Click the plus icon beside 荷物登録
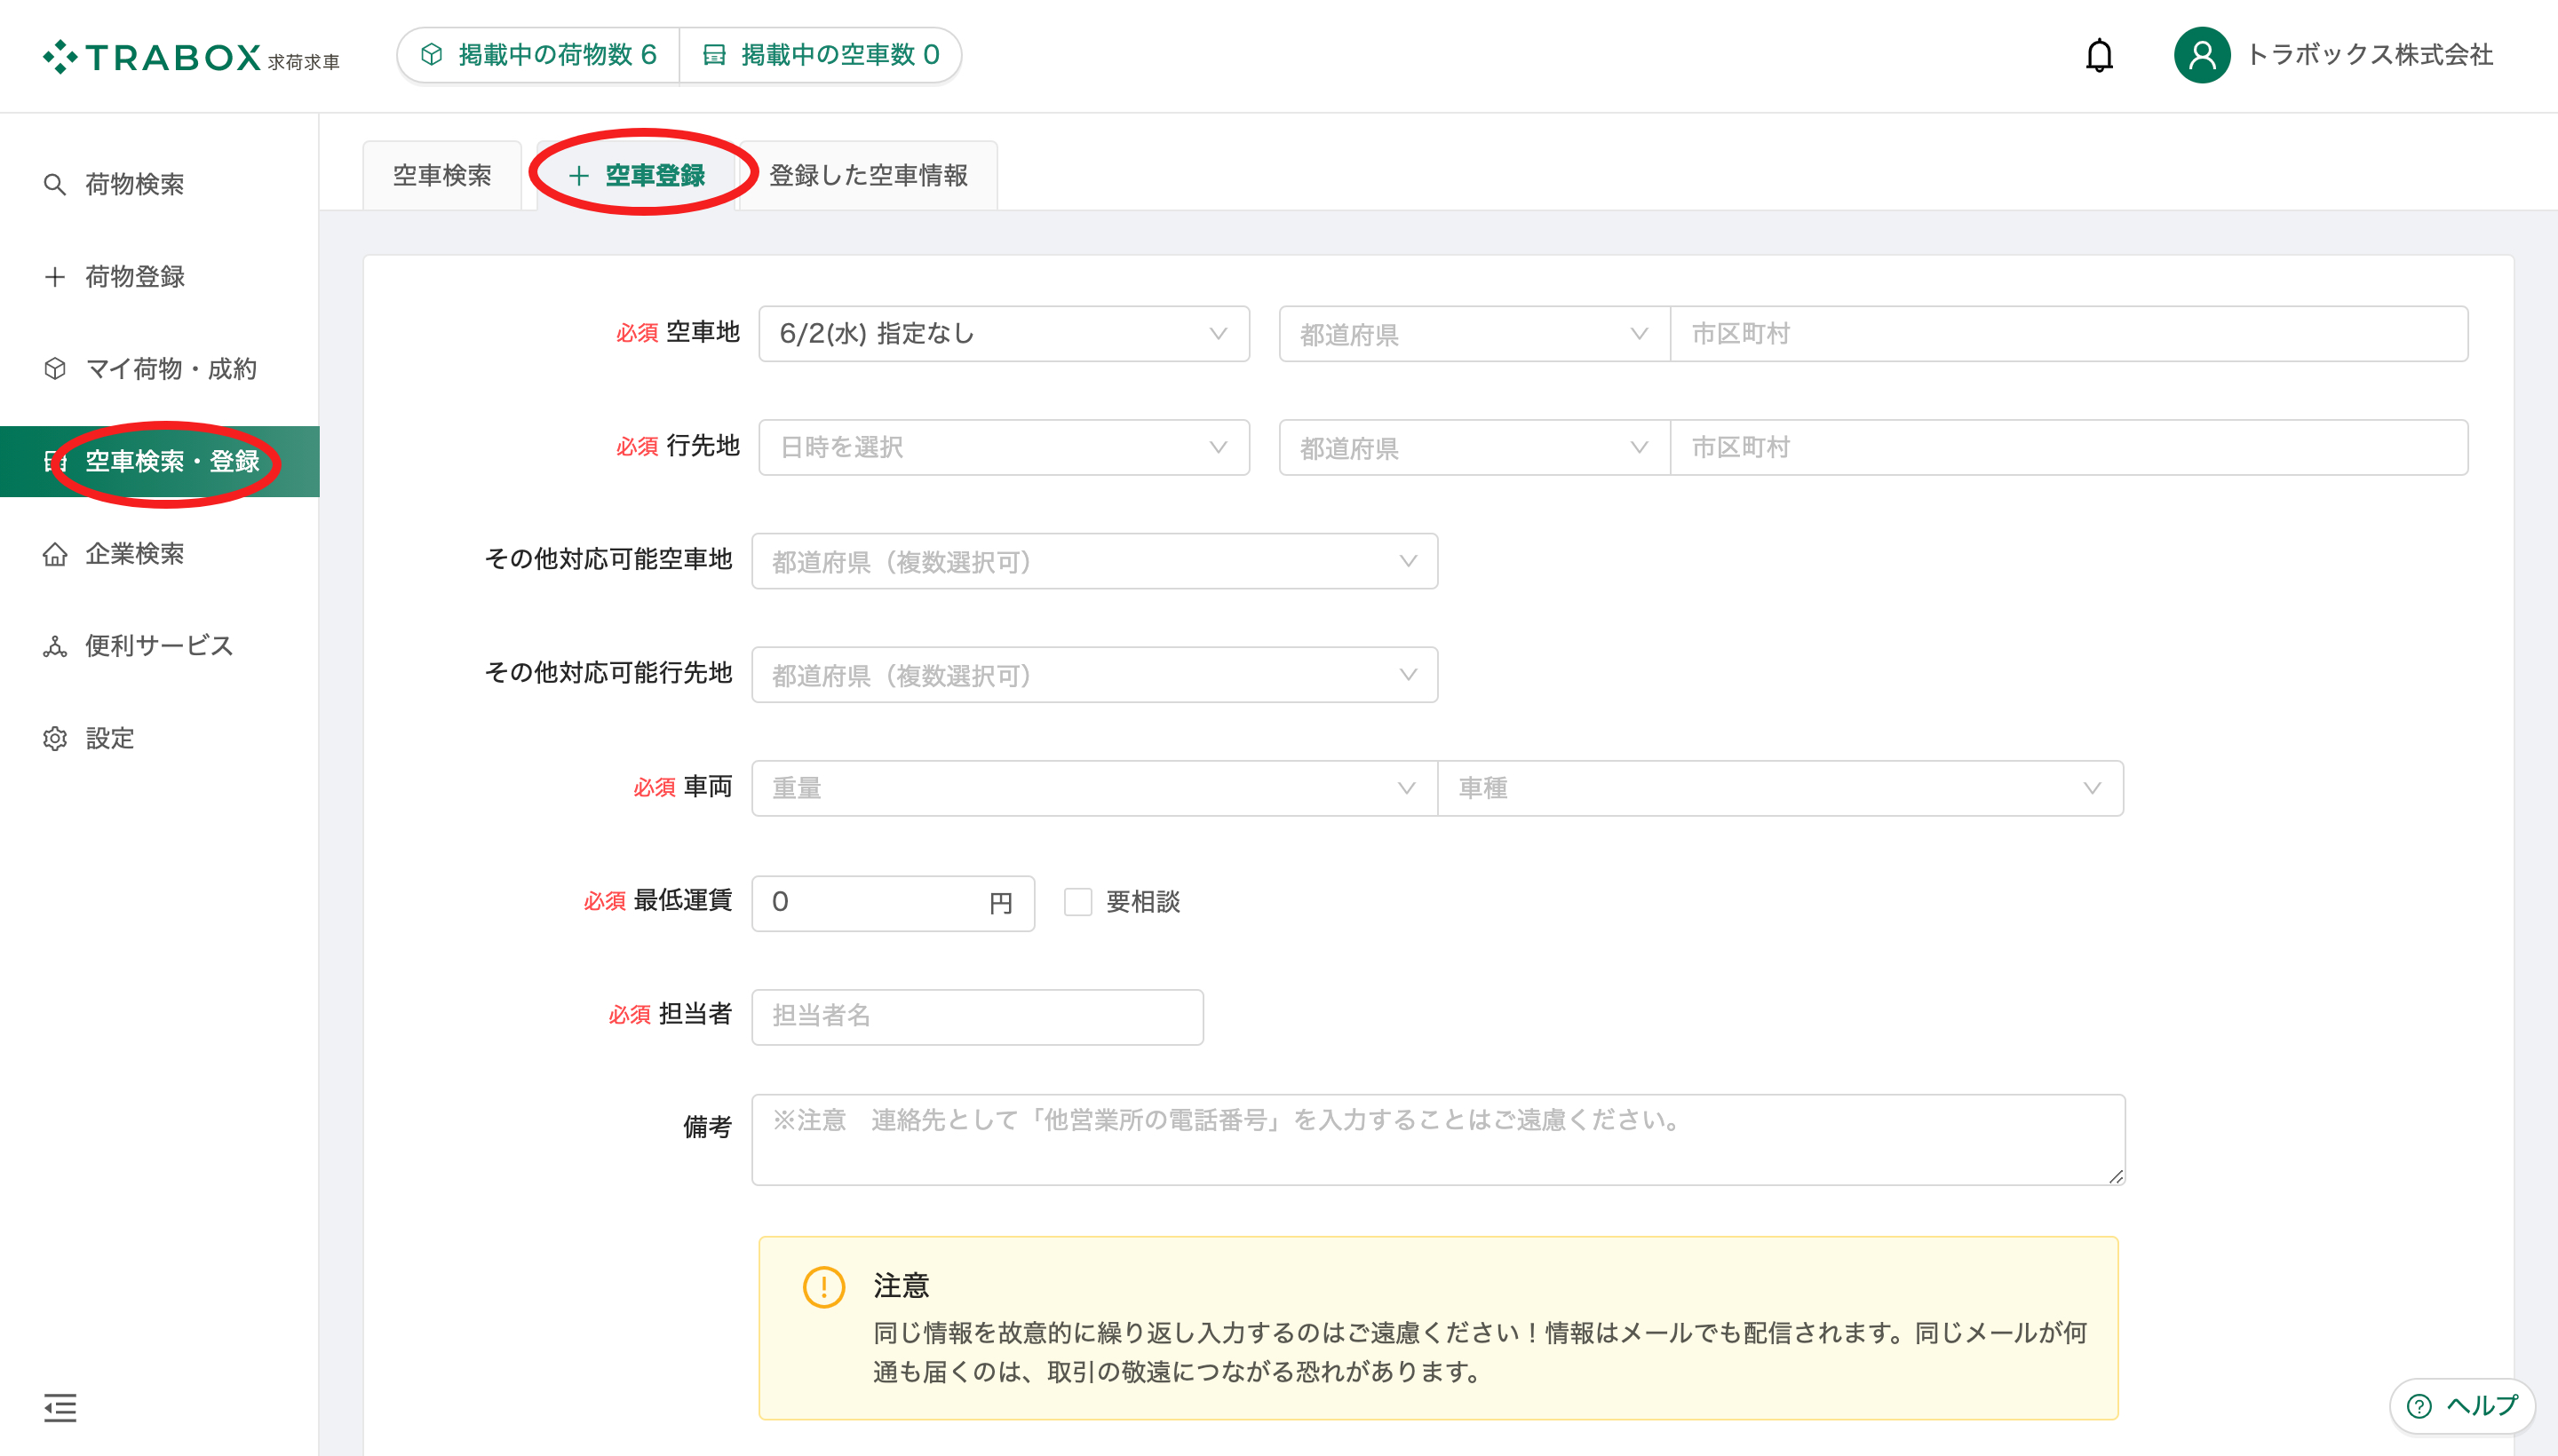The width and height of the screenshot is (2558, 1456). click(55, 277)
